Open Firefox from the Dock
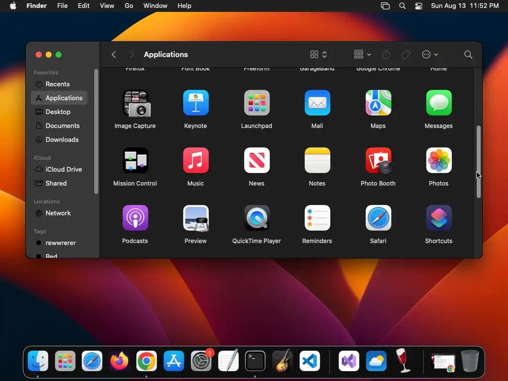This screenshot has width=508, height=381. pyautogui.click(x=119, y=361)
